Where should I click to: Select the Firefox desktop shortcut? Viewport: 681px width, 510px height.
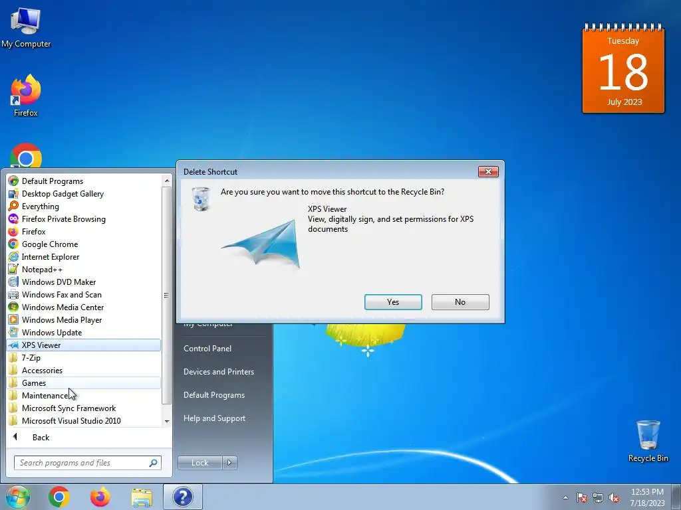[26, 96]
